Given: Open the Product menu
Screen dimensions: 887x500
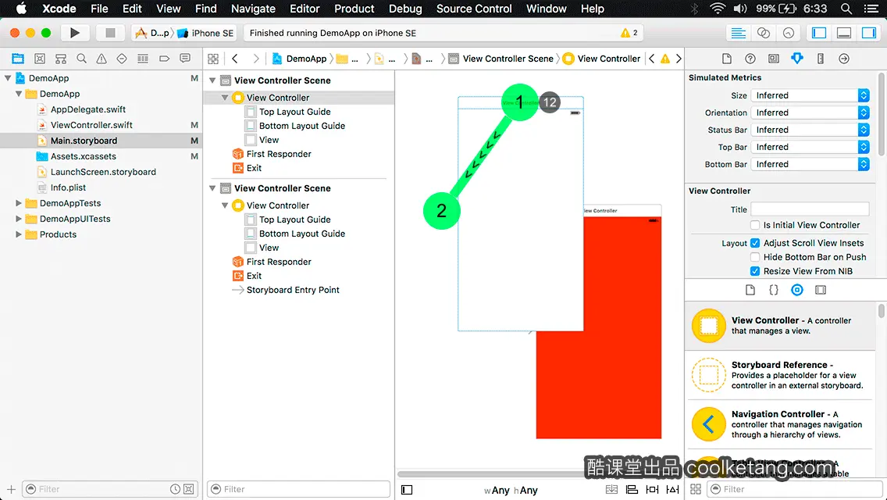Looking at the screenshot, I should tap(354, 9).
